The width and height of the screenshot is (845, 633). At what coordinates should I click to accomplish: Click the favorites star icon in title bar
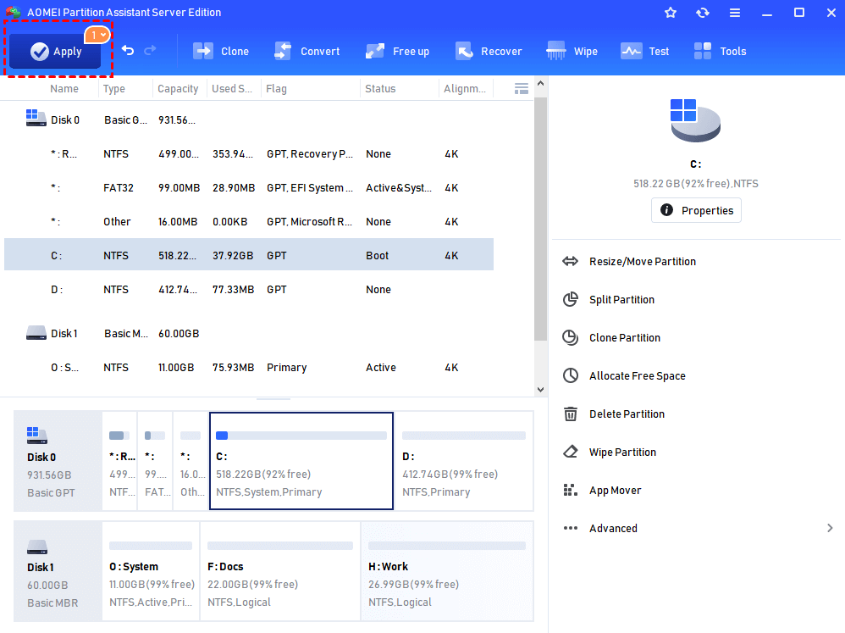tap(671, 13)
